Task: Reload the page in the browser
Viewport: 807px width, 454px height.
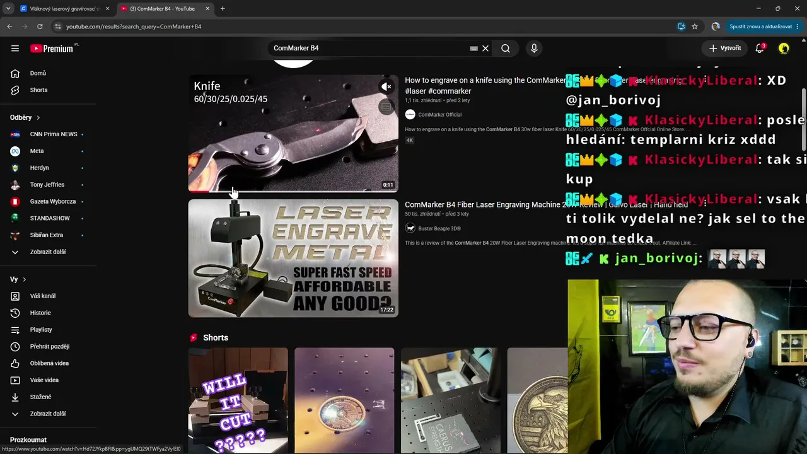Action: point(40,26)
